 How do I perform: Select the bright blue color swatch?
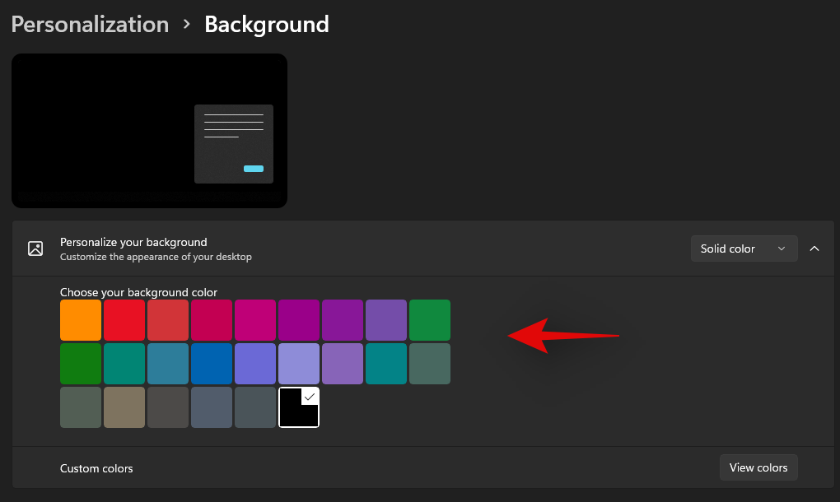tap(212, 363)
